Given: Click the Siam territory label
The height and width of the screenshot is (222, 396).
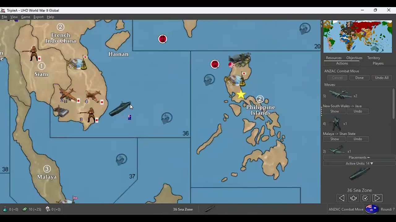Looking at the screenshot, I should [x=41, y=74].
